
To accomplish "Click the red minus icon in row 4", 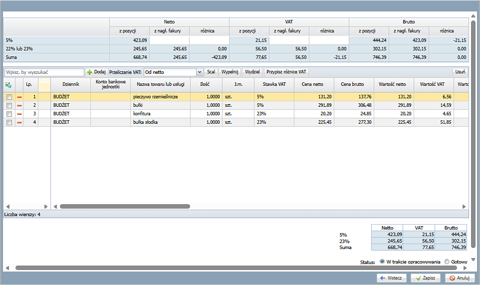I will [x=19, y=122].
